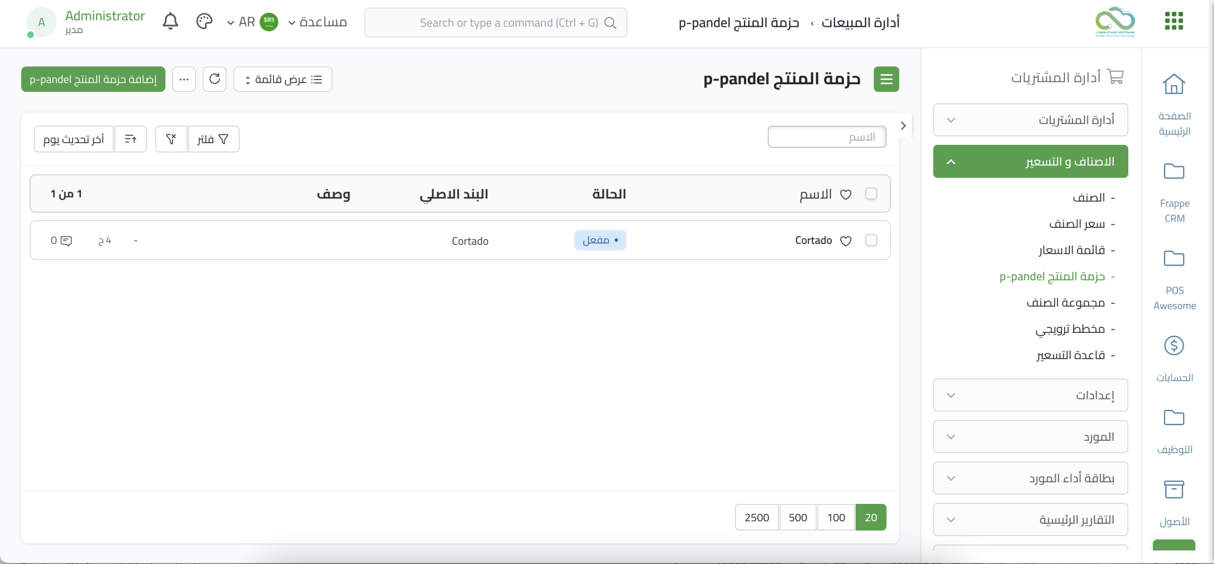Expand the إعدادات sidebar section
This screenshot has height=564, width=1214.
[x=1030, y=395]
